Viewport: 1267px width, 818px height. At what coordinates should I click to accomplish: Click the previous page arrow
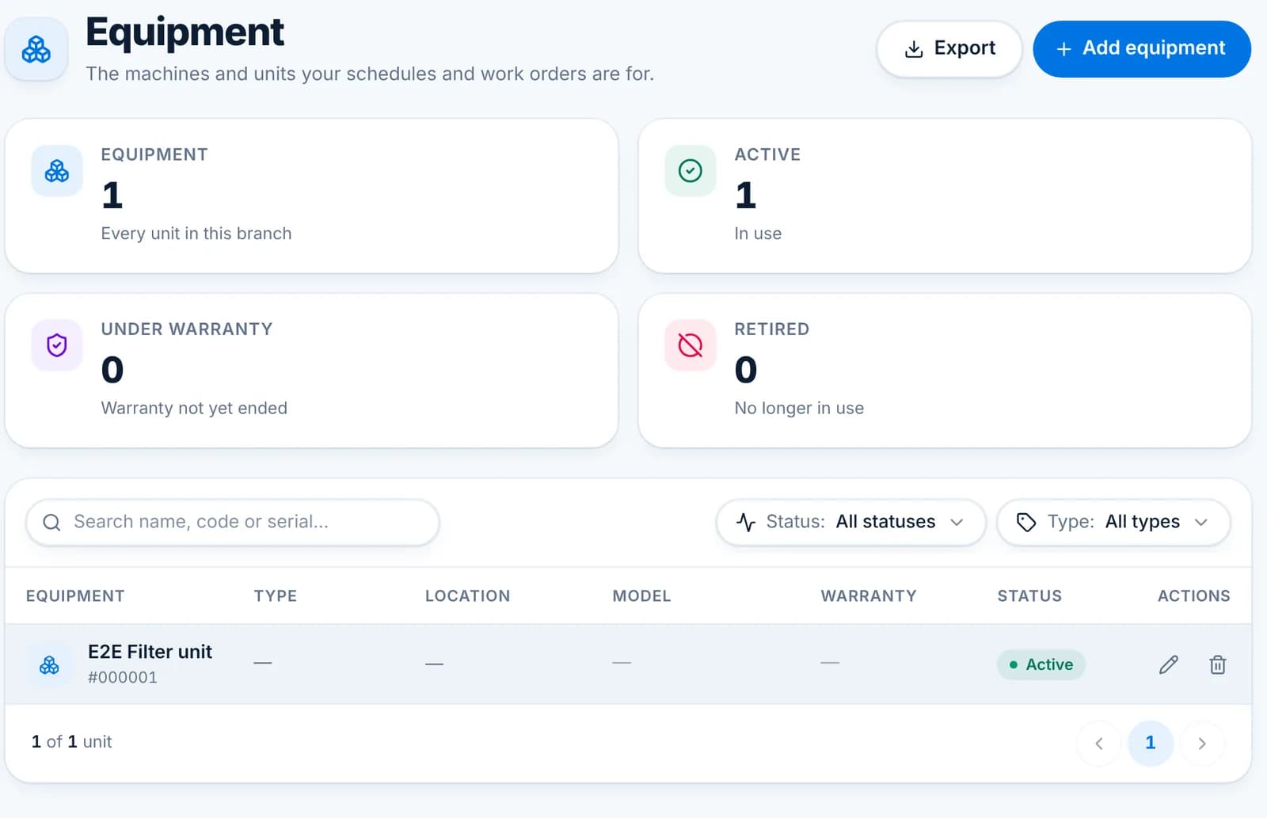coord(1099,743)
